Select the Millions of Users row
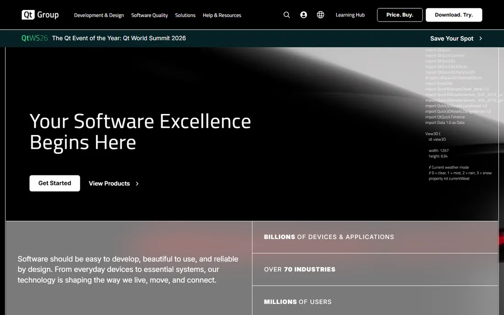 pyautogui.click(x=375, y=300)
